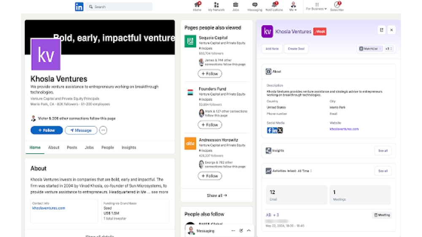422x237 pixels.
Task: Click Create Deal in the side panel
Action: [296, 48]
